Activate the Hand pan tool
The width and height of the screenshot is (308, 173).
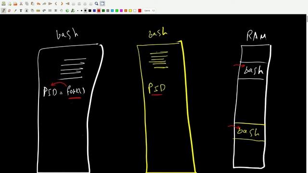point(62,11)
